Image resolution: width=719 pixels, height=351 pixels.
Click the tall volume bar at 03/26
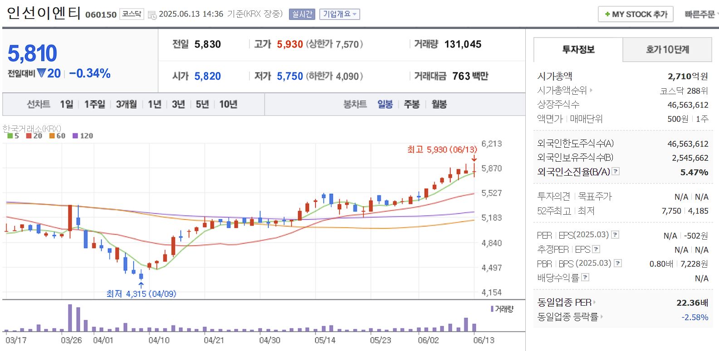pyautogui.click(x=70, y=318)
